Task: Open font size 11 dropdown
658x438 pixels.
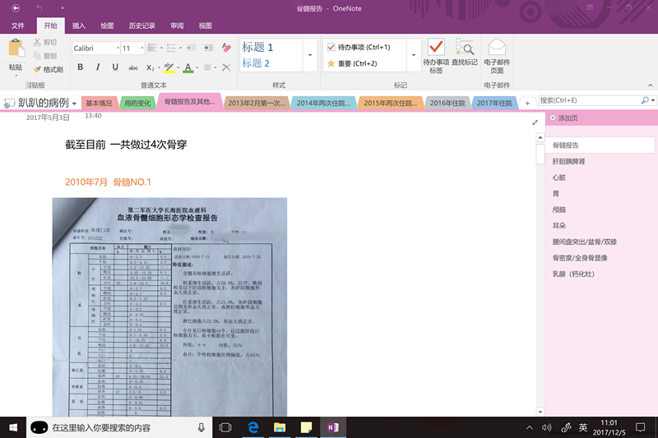Action: tap(142, 48)
